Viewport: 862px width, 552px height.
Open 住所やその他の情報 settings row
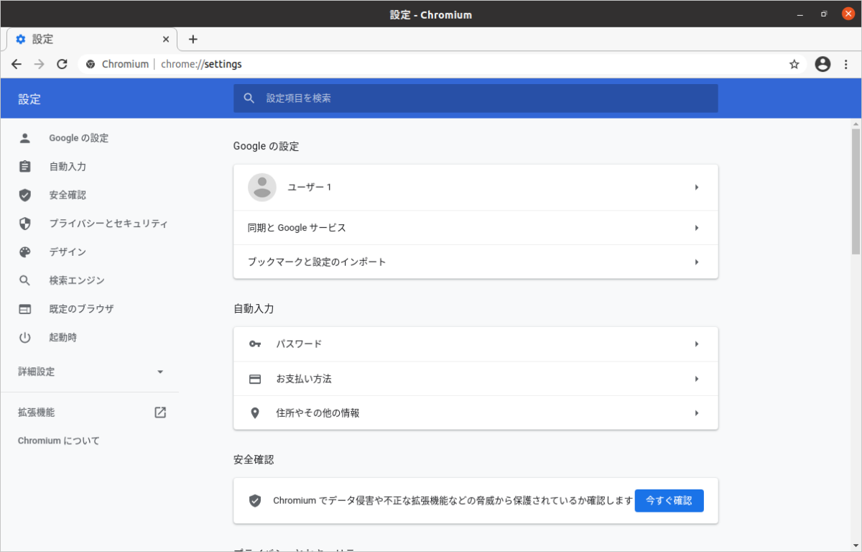[x=476, y=413]
